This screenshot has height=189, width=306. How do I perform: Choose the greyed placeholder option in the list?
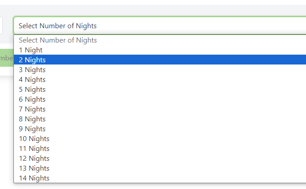[58, 40]
